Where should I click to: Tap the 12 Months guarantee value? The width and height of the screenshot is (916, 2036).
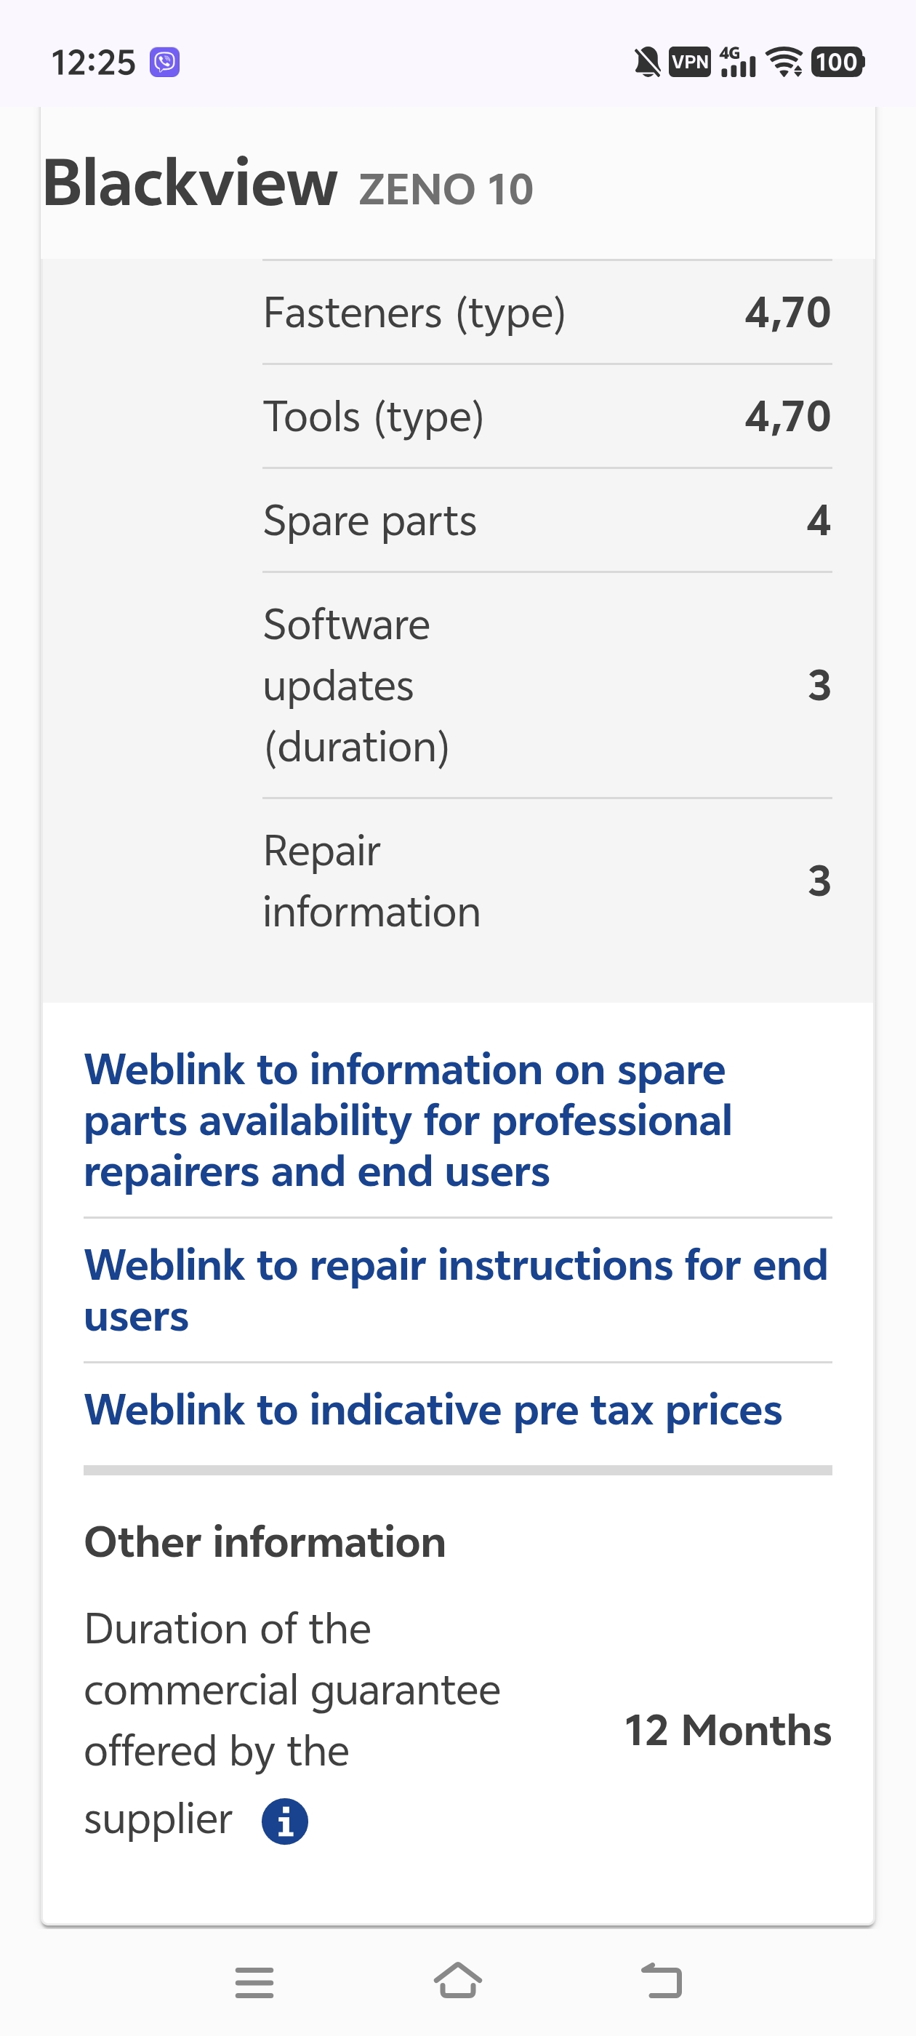click(727, 1730)
